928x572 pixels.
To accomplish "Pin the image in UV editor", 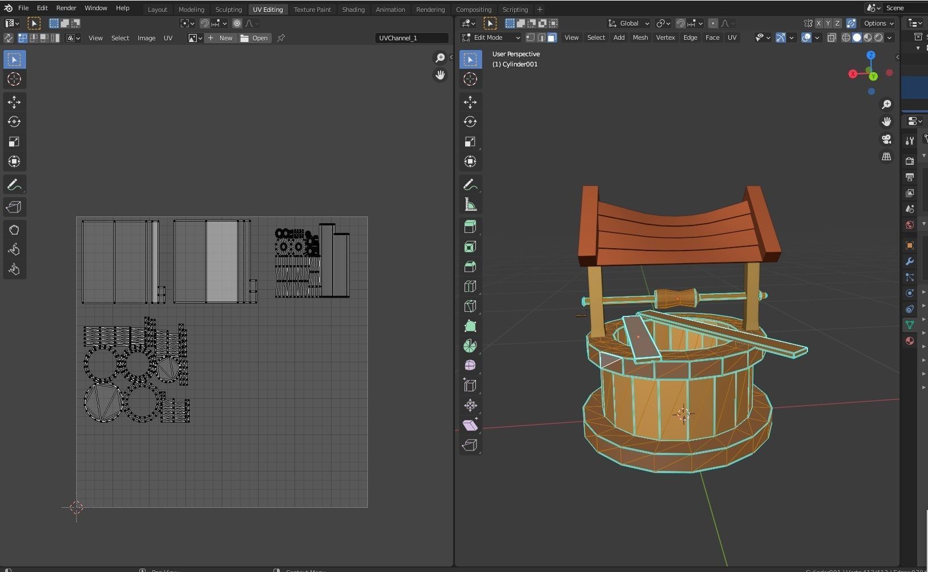I will [281, 38].
